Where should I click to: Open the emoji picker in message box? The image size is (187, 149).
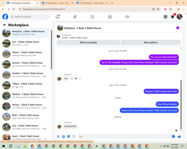tap(173, 137)
